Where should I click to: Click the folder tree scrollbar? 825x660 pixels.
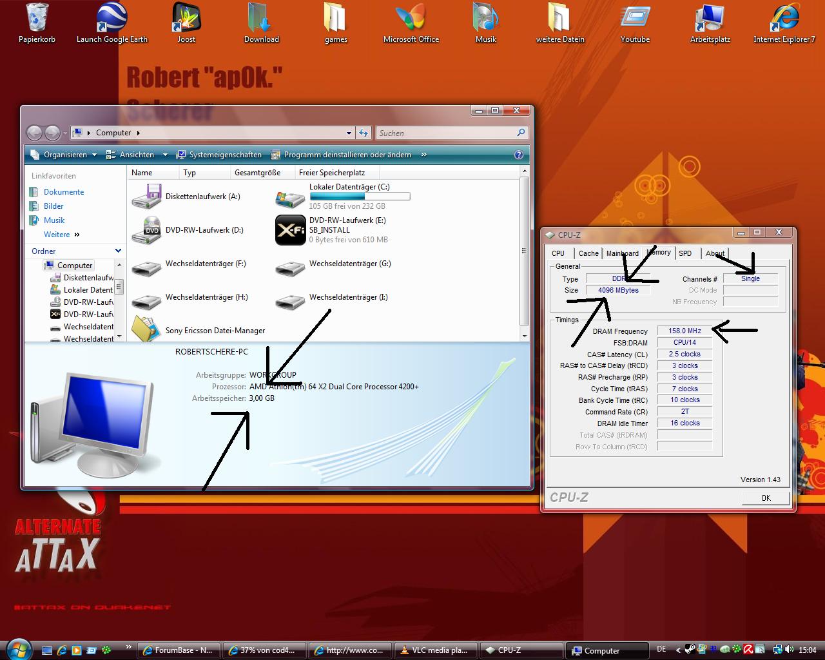[x=119, y=300]
